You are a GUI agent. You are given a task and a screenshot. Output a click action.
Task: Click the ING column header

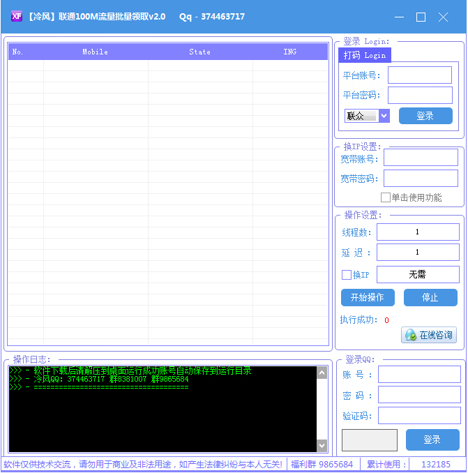pos(290,52)
